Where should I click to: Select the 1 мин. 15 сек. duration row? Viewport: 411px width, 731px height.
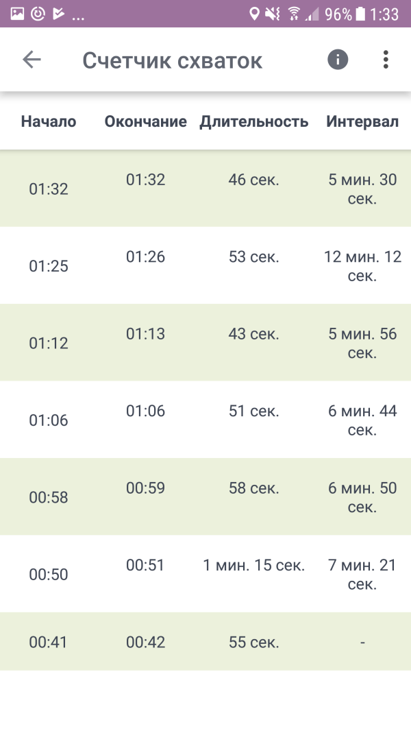(254, 566)
